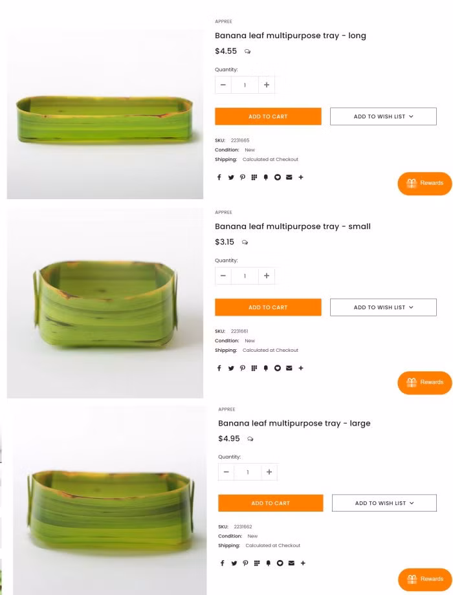Image resolution: width=453 pixels, height=595 pixels.
Task: Add the long banana leaf tray to cart
Action: pyautogui.click(x=268, y=116)
